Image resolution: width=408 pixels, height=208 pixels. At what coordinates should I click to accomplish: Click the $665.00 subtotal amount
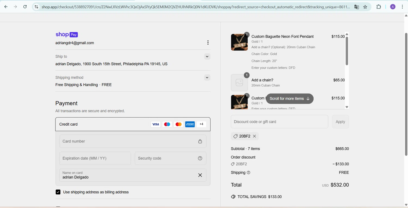coord(342,149)
